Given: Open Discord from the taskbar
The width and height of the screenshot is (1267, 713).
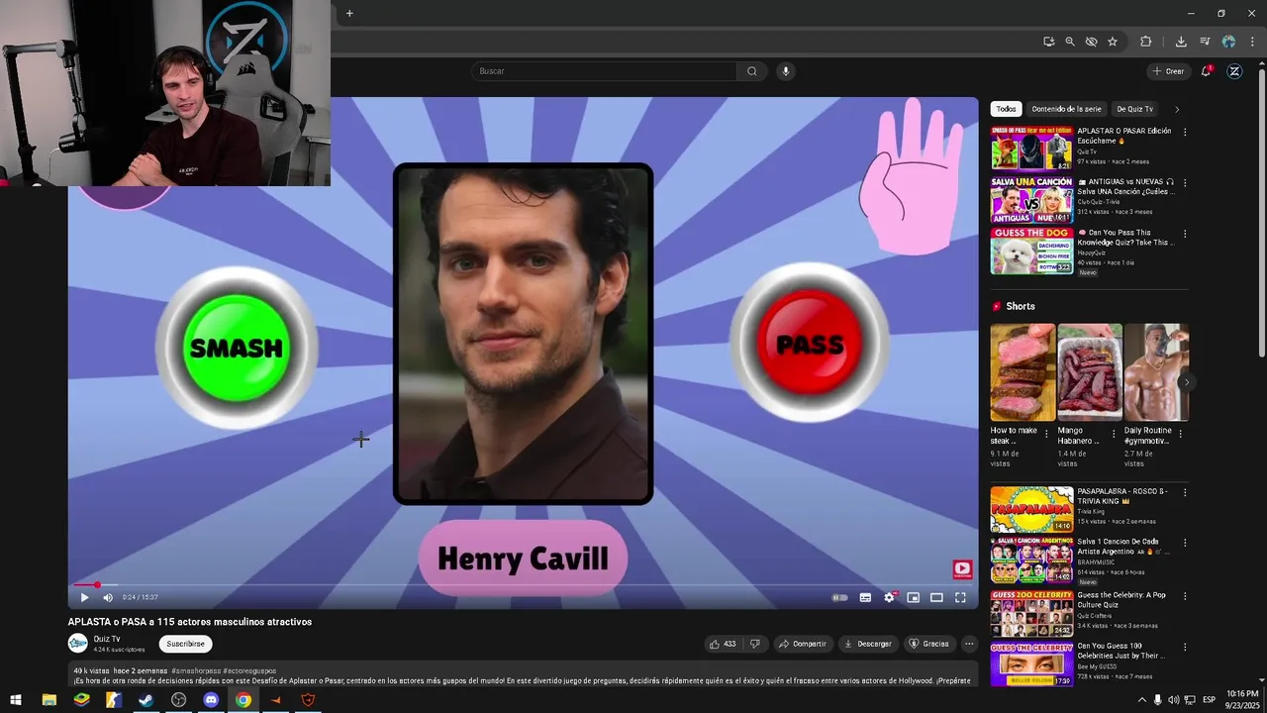Looking at the screenshot, I should [211, 700].
